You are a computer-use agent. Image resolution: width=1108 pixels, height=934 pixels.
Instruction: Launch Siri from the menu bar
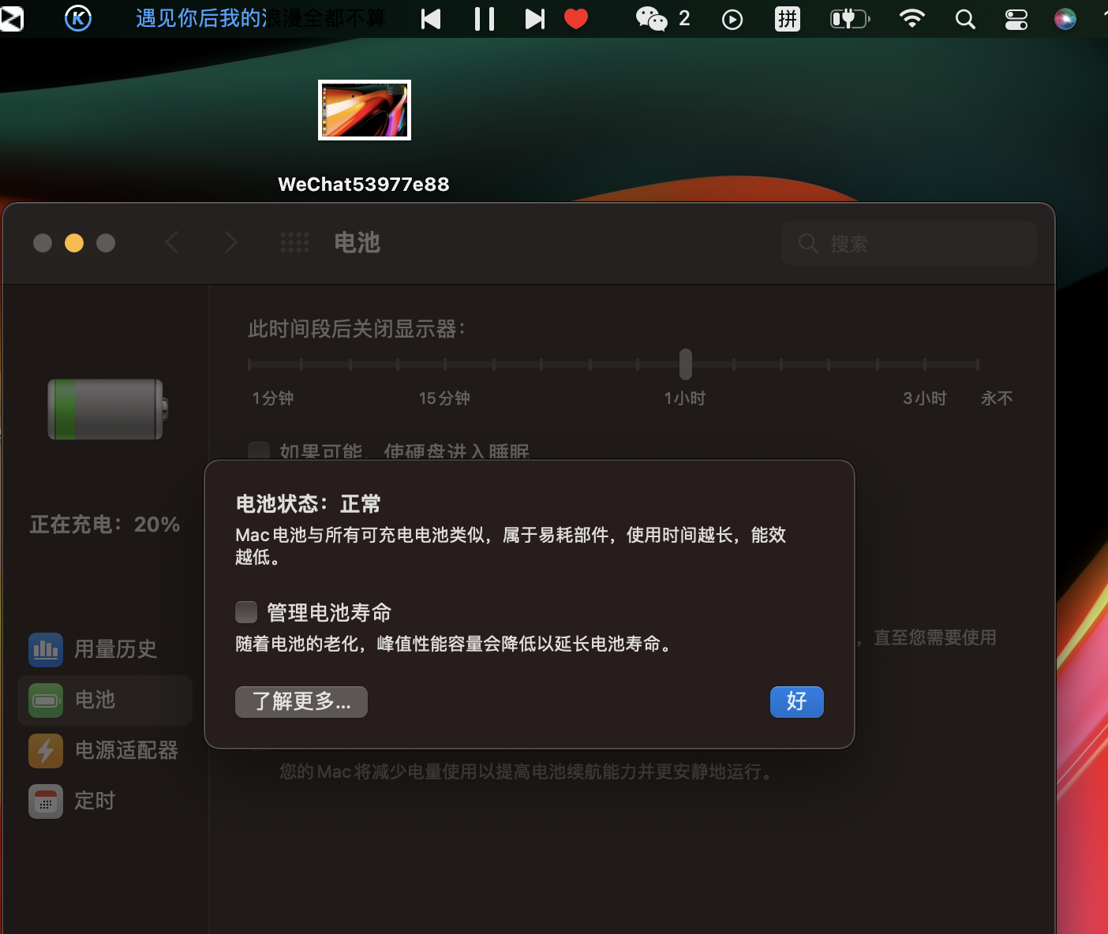(1065, 19)
